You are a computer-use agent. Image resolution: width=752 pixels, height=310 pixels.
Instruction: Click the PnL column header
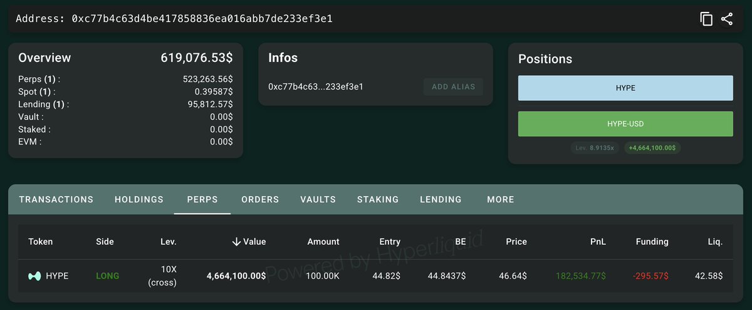tap(597, 242)
